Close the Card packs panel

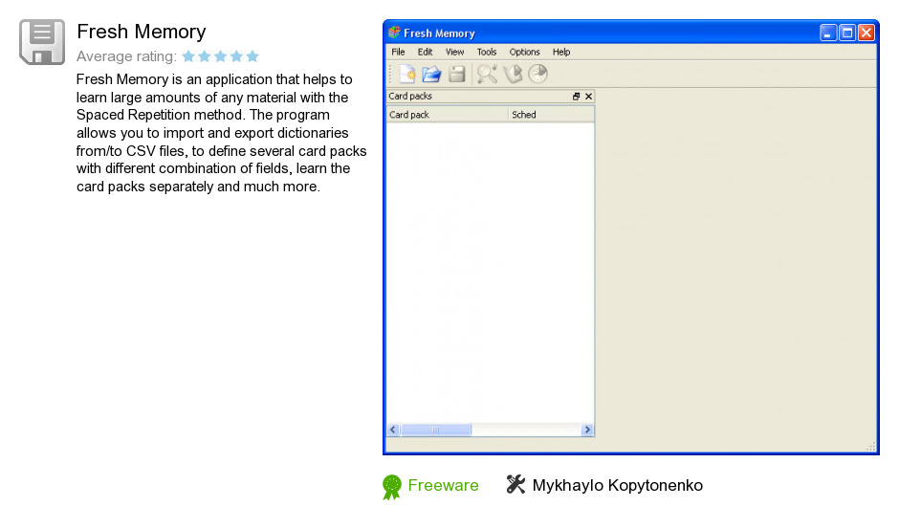(x=588, y=97)
